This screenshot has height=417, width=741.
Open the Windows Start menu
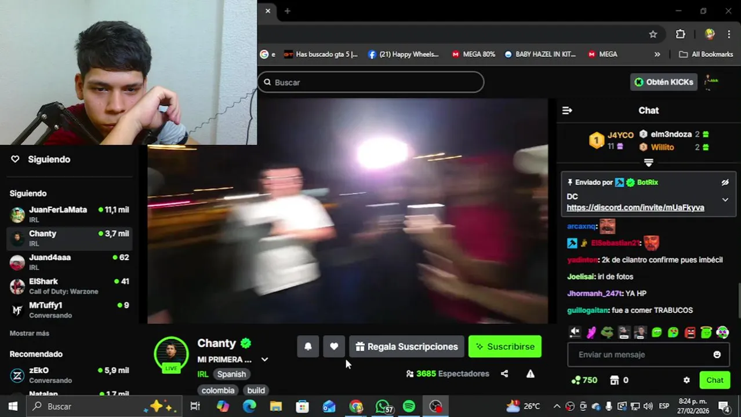tap(13, 406)
